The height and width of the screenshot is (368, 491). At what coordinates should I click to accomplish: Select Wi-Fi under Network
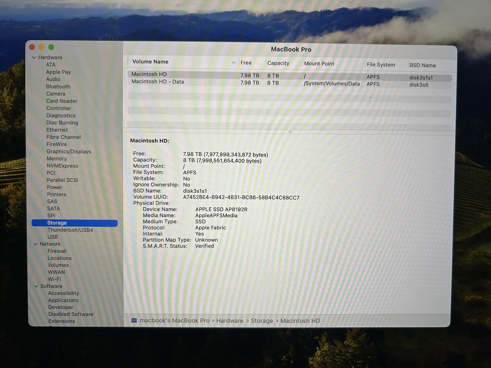[55, 279]
